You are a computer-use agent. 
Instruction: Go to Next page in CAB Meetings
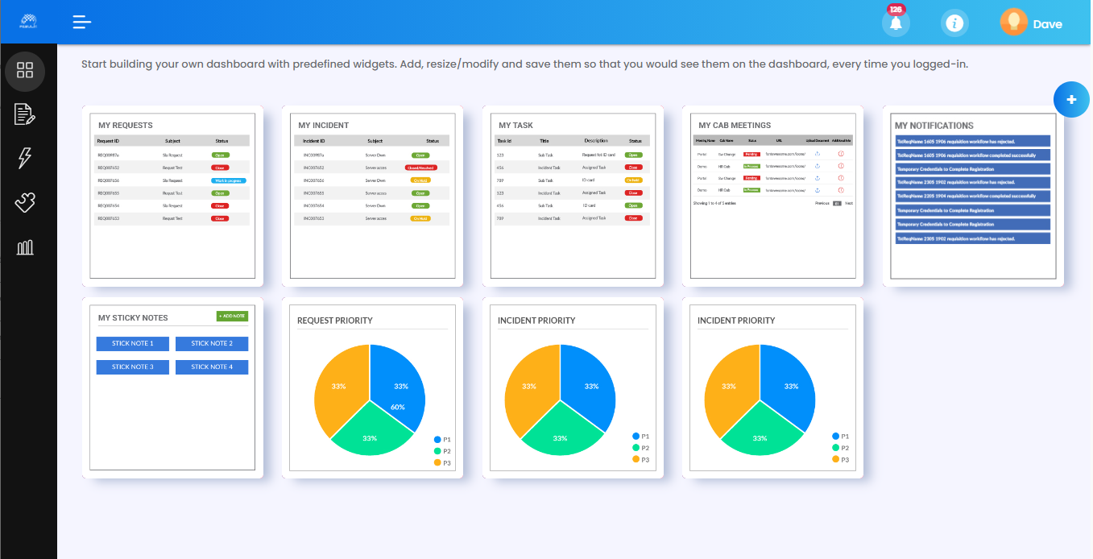tap(849, 203)
